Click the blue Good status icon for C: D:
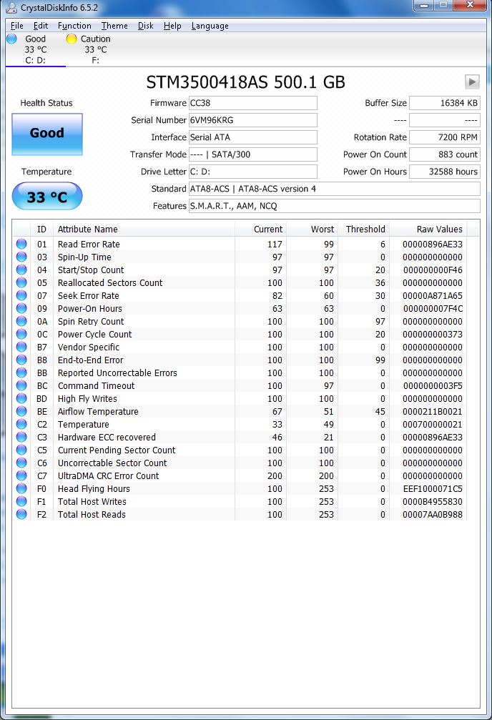Viewport: 492px width, 720px height. pos(12,39)
